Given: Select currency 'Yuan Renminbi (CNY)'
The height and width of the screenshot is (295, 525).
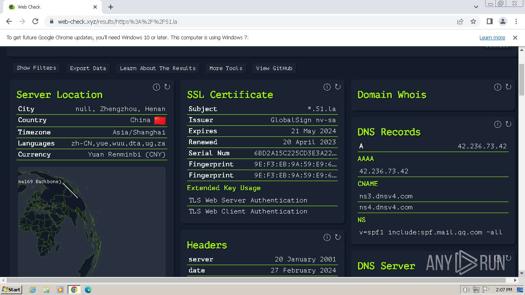Looking at the screenshot, I should [127, 154].
